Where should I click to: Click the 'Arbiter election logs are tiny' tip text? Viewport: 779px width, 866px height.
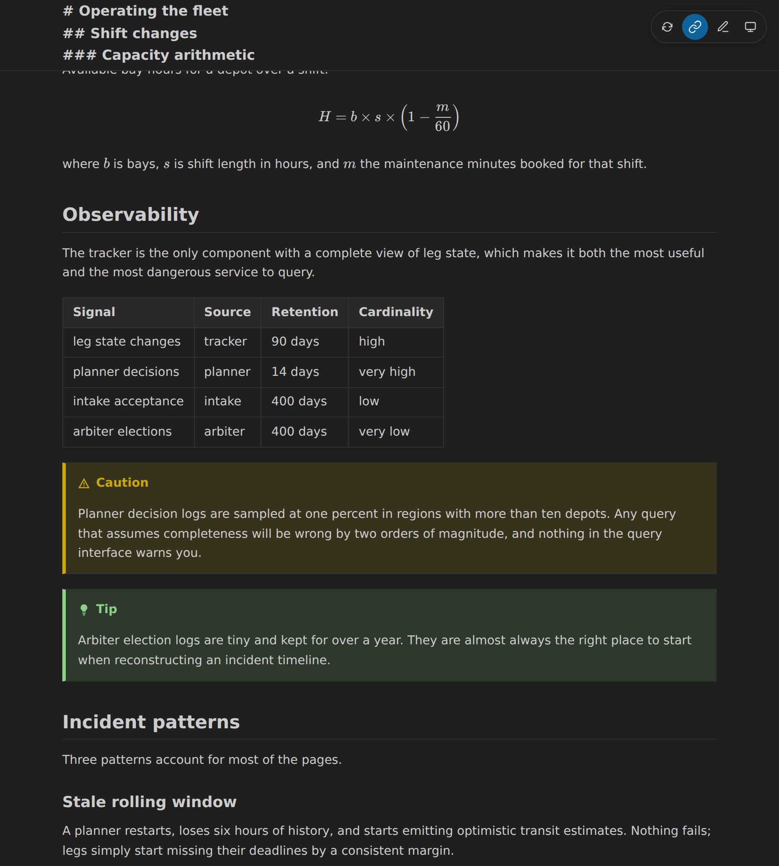point(384,650)
